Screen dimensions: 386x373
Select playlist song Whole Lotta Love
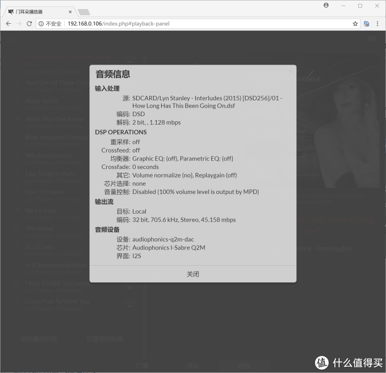[49, 155]
